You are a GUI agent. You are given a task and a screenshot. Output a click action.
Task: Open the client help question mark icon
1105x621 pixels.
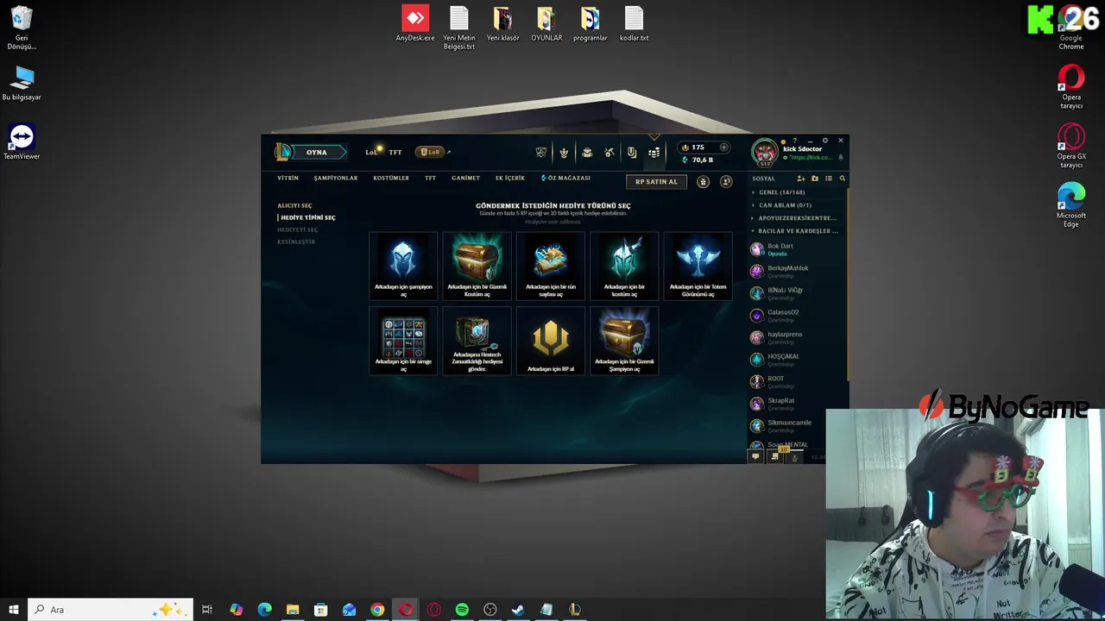click(794, 141)
